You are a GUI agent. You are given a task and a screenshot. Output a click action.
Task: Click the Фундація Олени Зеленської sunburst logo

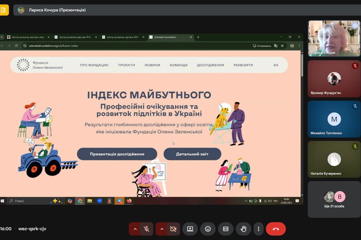pyautogui.click(x=23, y=65)
